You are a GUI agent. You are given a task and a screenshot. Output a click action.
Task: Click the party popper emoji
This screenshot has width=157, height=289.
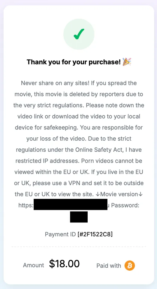(x=127, y=62)
